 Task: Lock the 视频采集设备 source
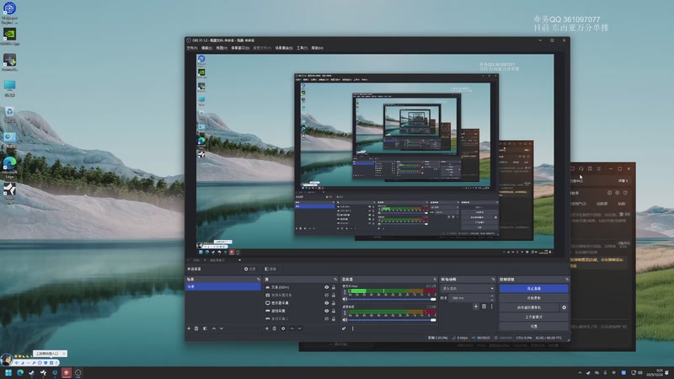click(x=333, y=296)
